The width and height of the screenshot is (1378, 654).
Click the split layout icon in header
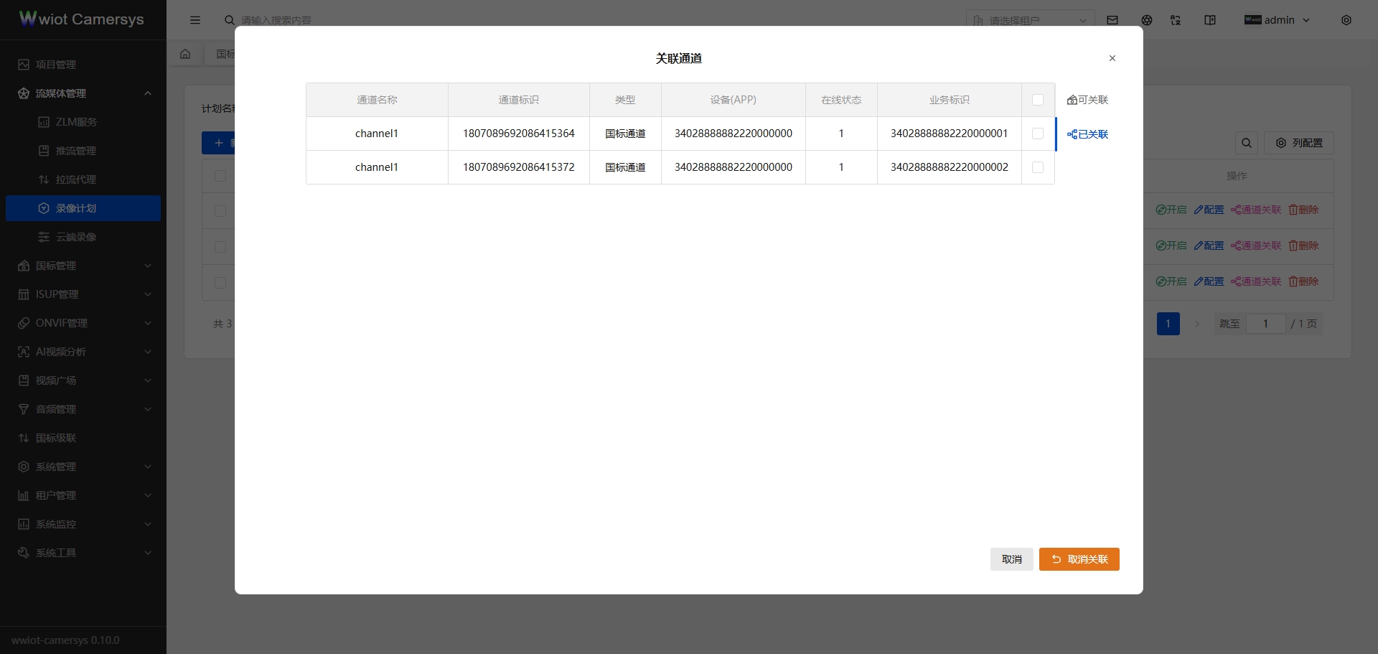point(1210,20)
